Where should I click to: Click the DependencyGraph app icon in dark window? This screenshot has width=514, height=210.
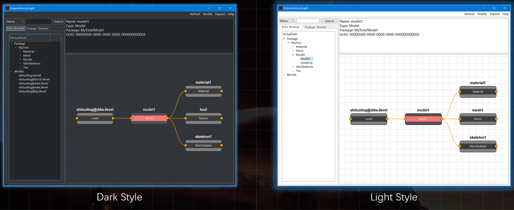coord(7,8)
